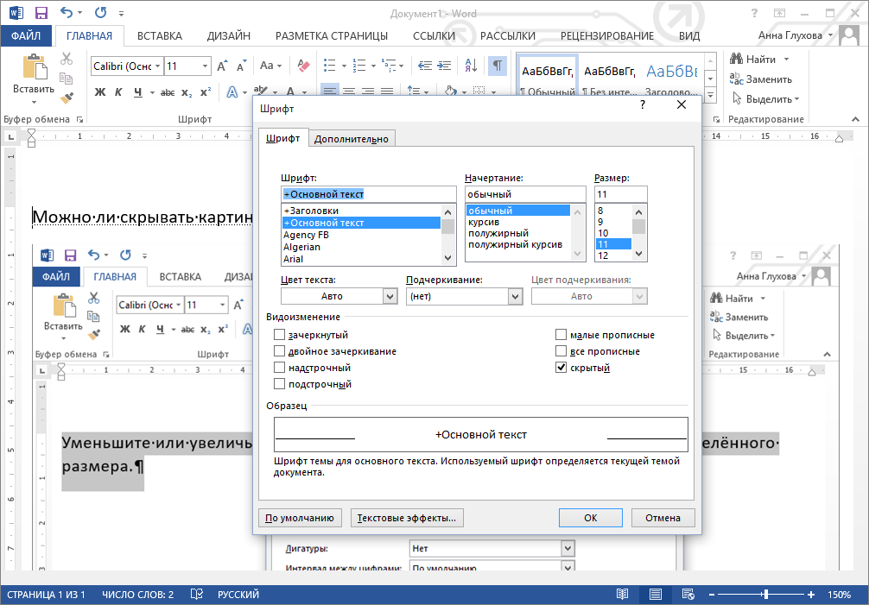Open the Цвет текста dropdown showing Авто
Screen dimensions: 869x605
338,295
